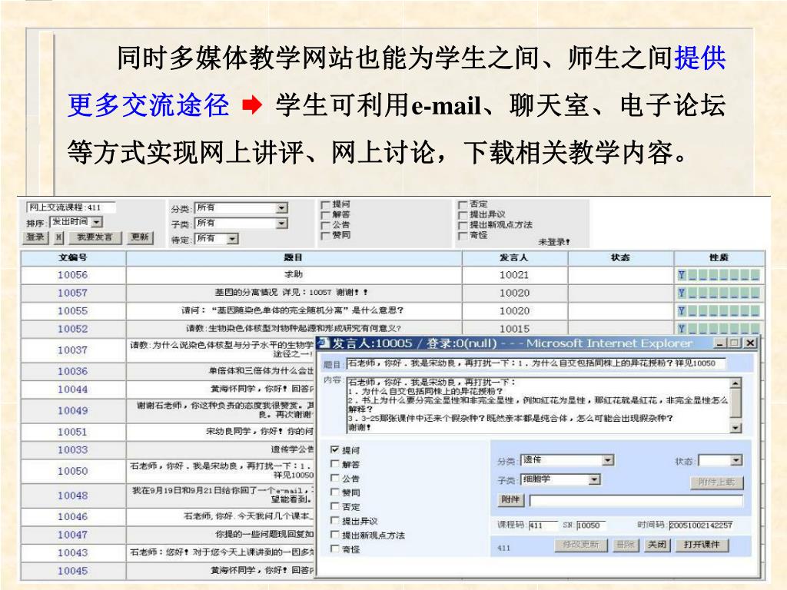The width and height of the screenshot is (787, 590).
Task: Check 赞同 in the 发言人 dialog
Action: [335, 492]
